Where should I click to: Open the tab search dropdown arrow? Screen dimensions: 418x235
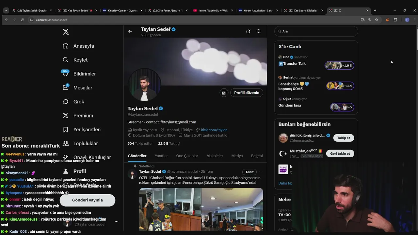pyautogui.click(x=6, y=10)
